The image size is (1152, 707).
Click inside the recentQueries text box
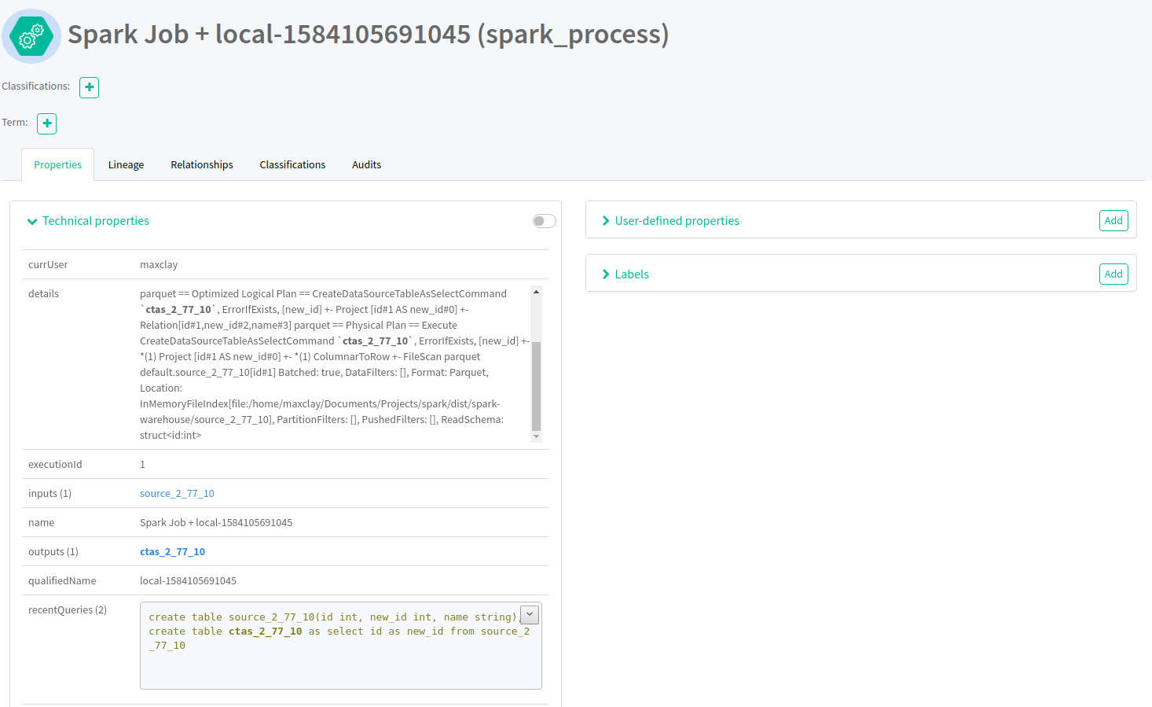click(x=341, y=646)
